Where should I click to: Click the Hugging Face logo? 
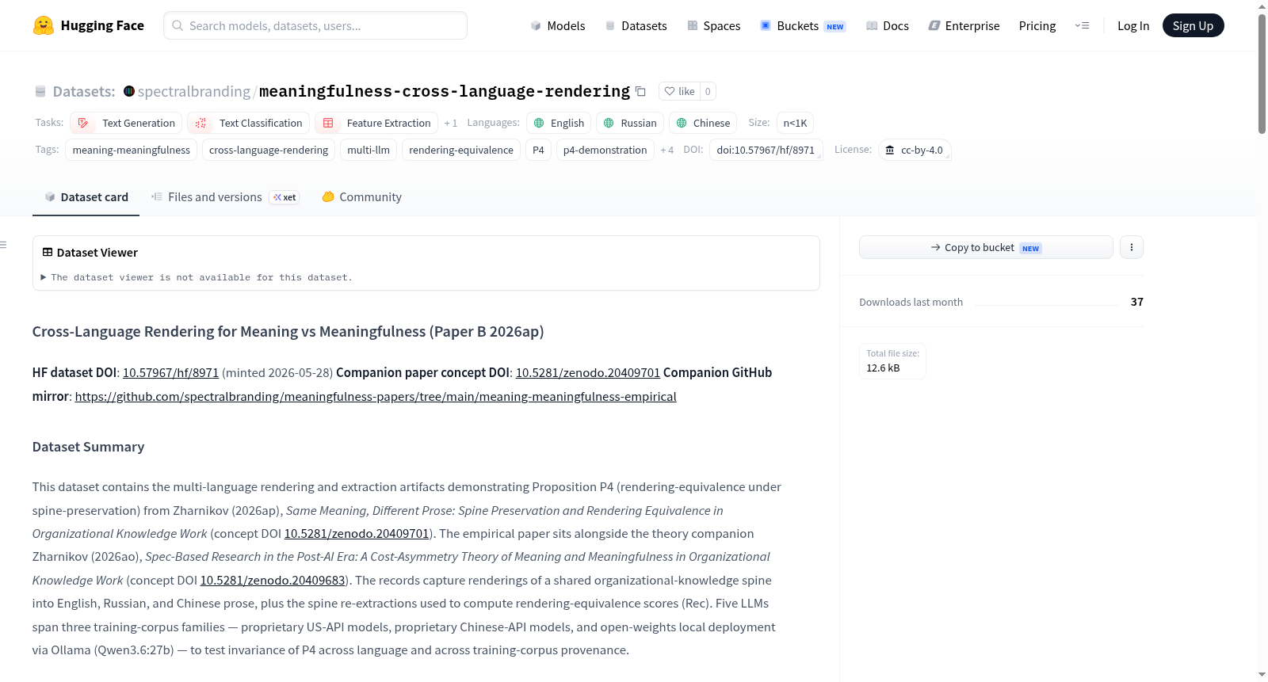click(88, 25)
